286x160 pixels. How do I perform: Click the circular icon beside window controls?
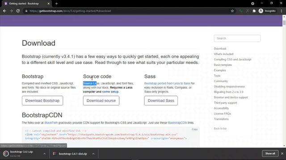[252, 4]
